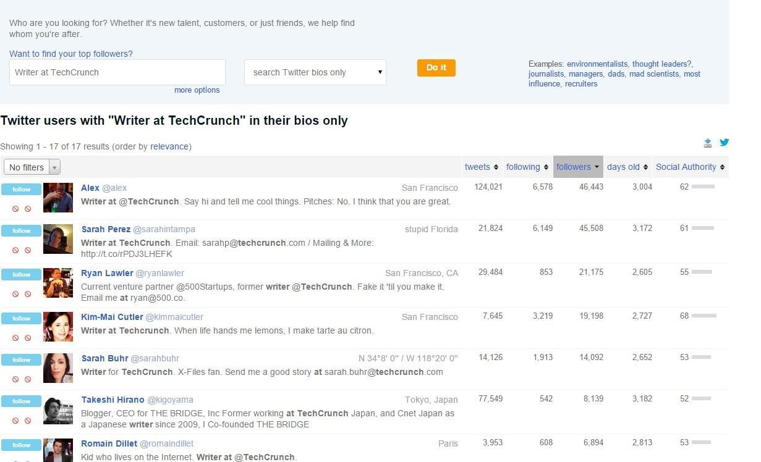This screenshot has height=462, width=761.
Task: Click Alex's tweet count 124,021
Action: tap(488, 187)
